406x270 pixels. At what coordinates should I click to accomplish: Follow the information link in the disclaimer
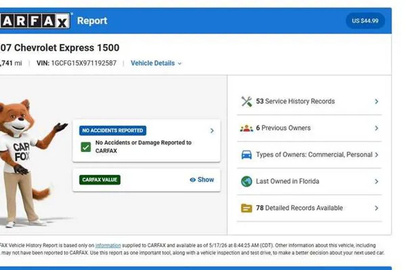click(x=108, y=245)
